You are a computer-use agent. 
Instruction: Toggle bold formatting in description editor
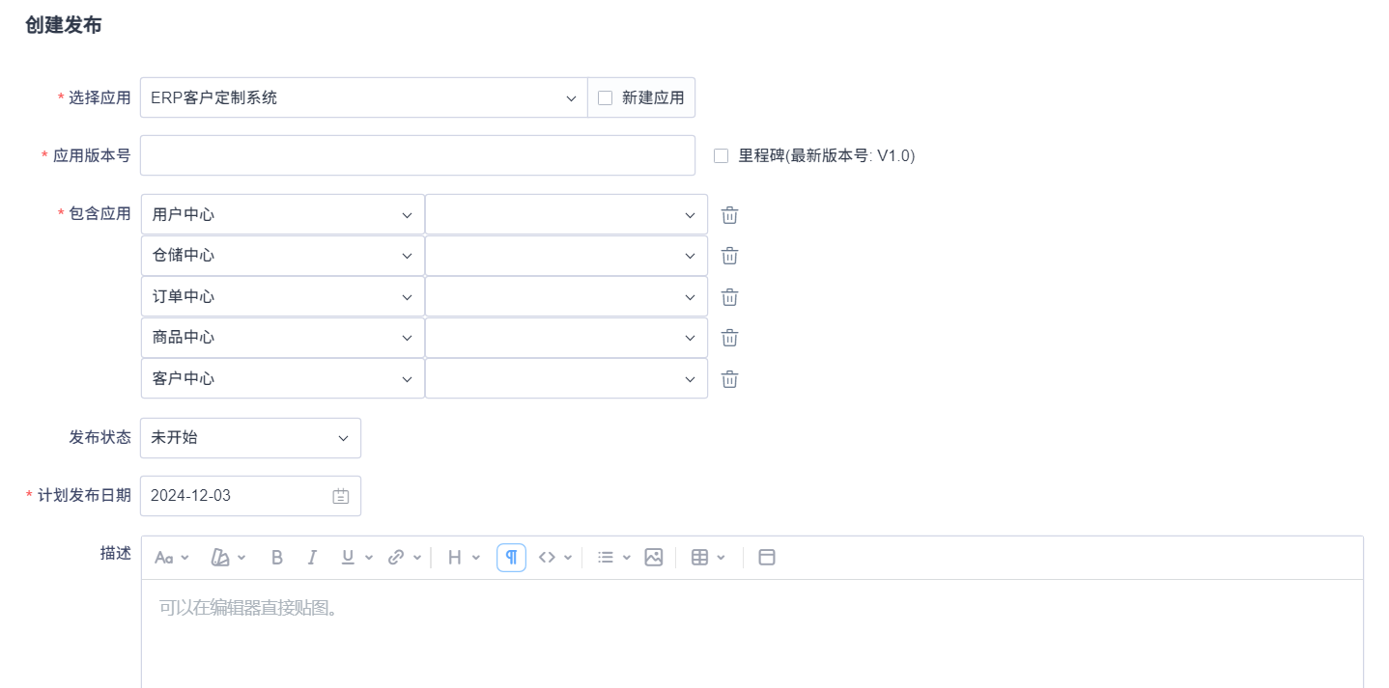tap(277, 558)
